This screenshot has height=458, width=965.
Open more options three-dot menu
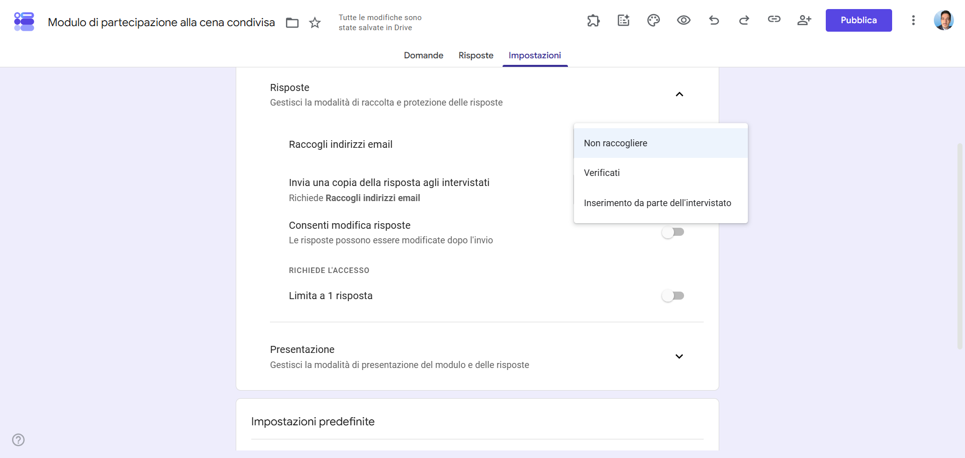913,20
